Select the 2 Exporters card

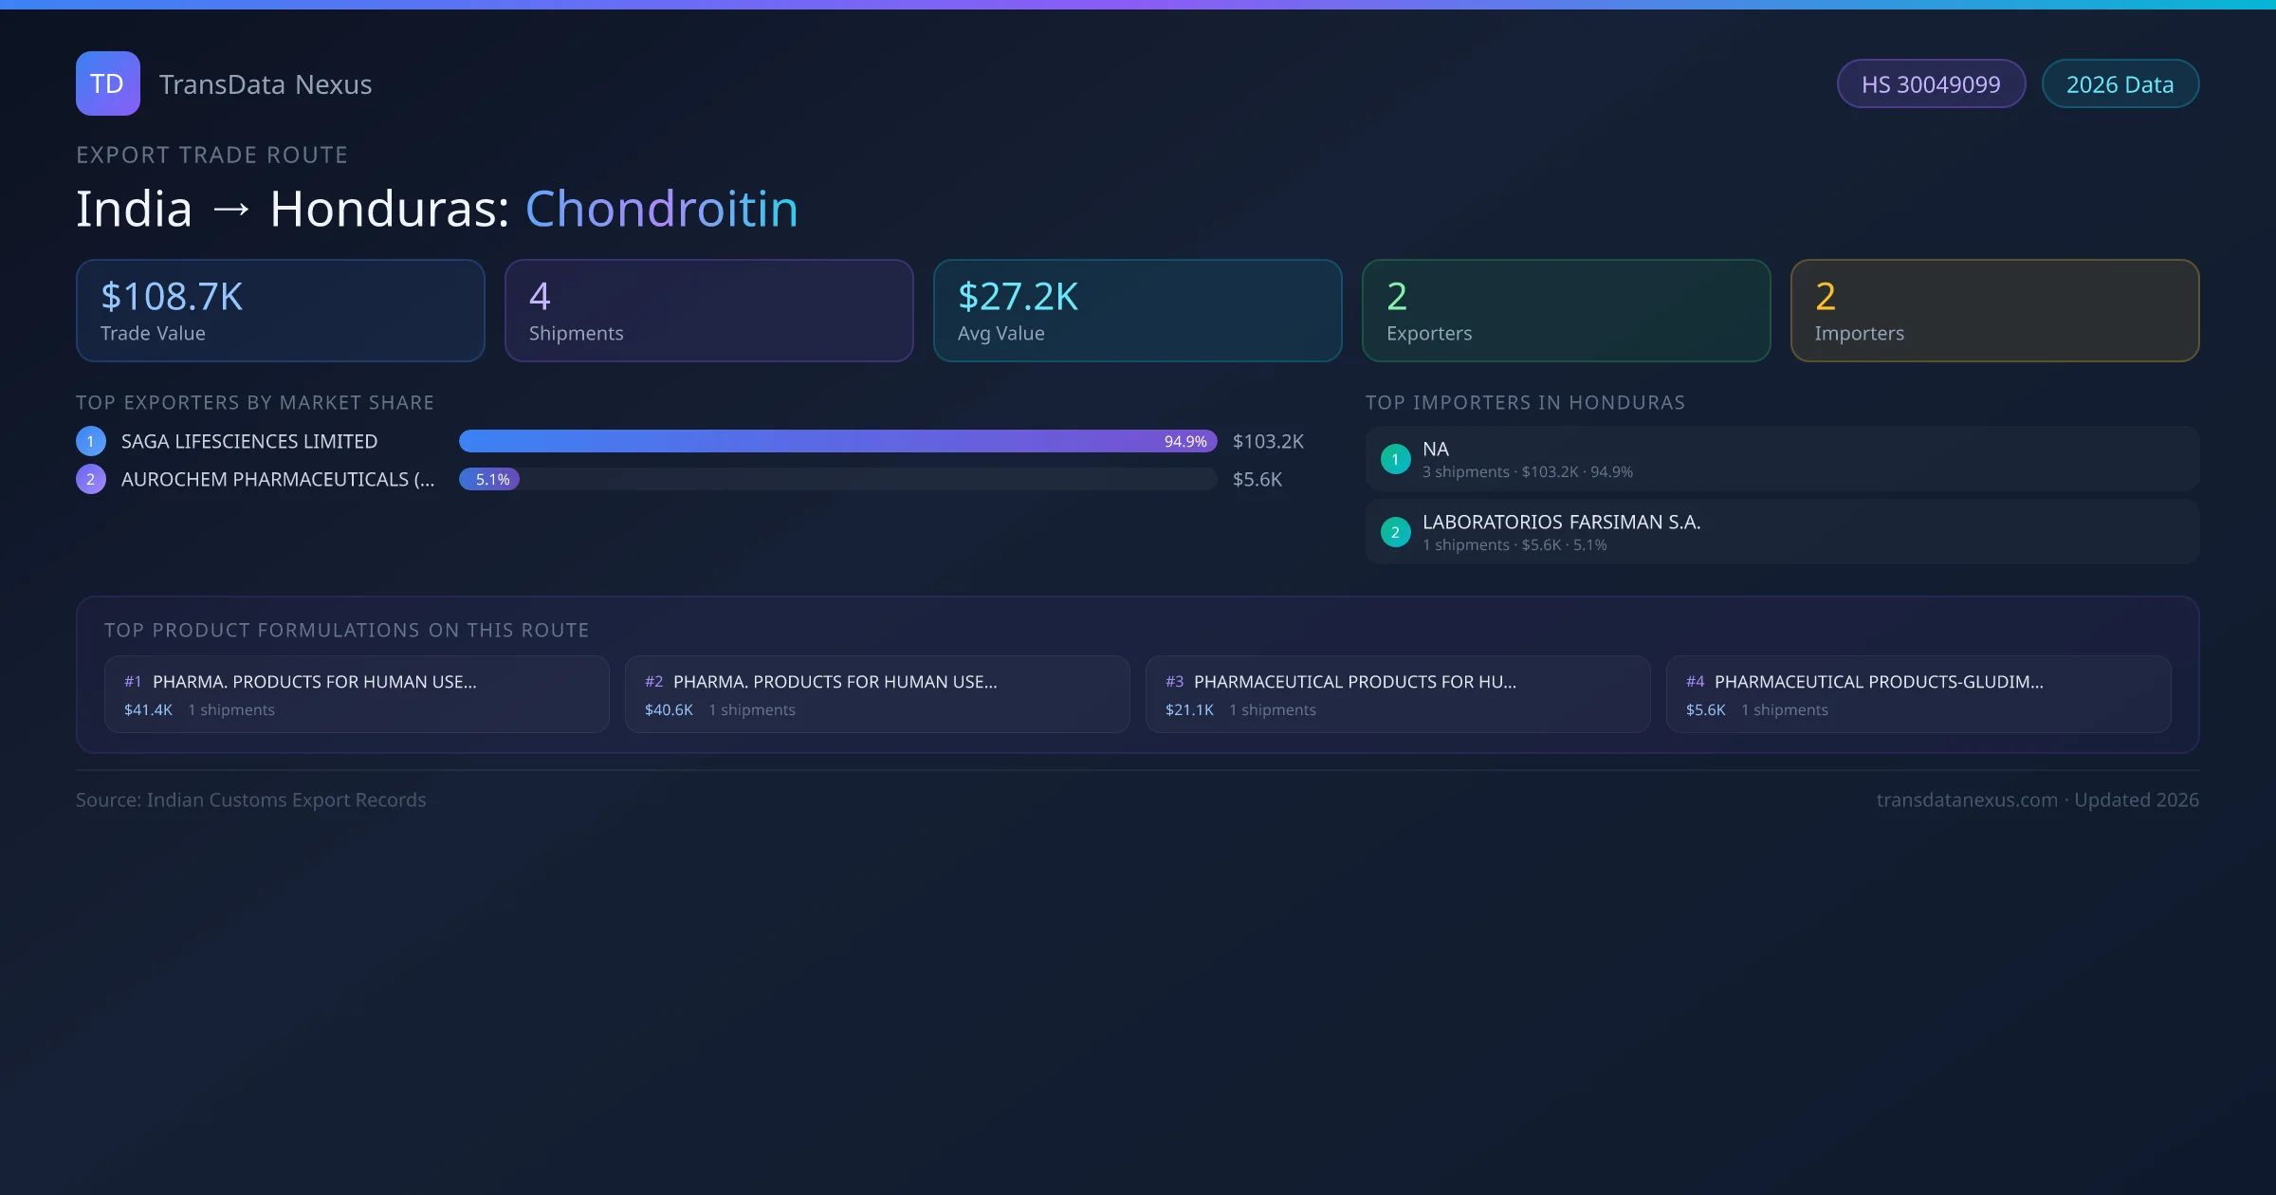click(1566, 311)
